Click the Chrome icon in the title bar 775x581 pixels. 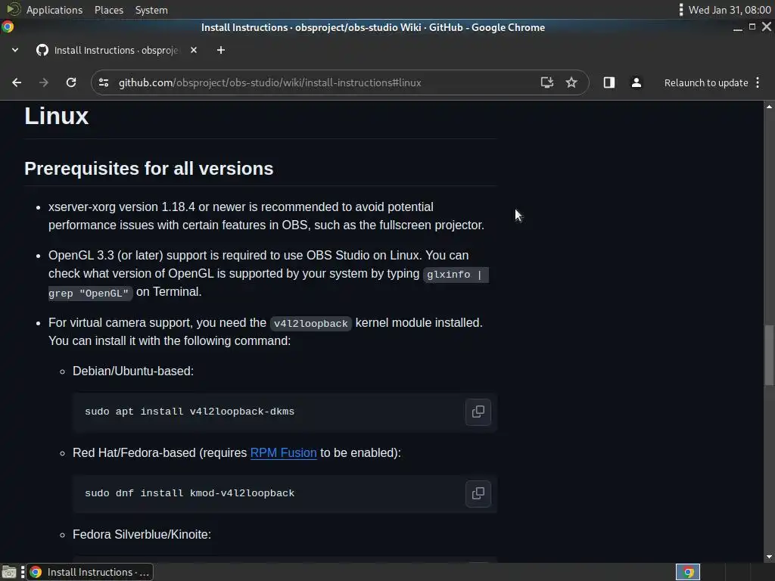[8, 26]
